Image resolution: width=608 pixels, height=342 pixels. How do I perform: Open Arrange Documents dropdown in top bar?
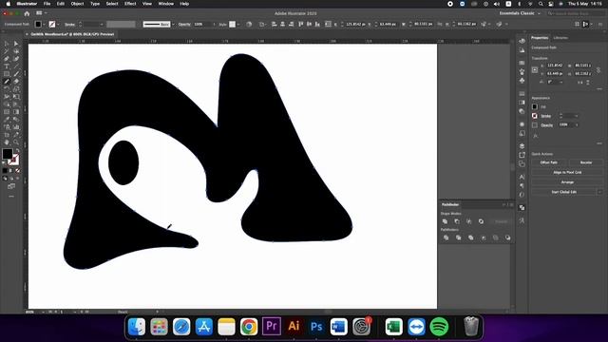click(x=41, y=13)
